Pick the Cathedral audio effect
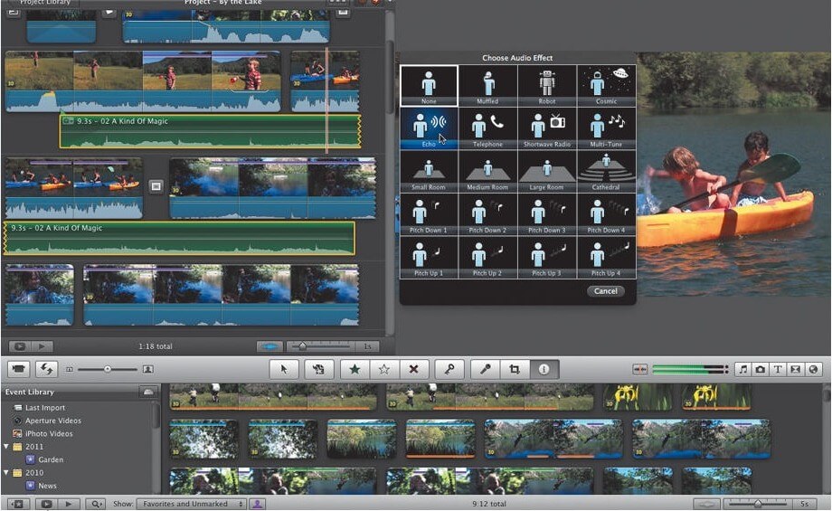This screenshot has height=511, width=832. [606, 172]
